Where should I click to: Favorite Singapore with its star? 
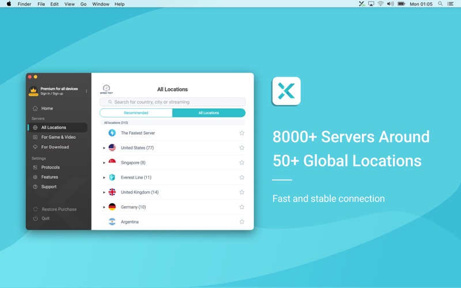(241, 162)
